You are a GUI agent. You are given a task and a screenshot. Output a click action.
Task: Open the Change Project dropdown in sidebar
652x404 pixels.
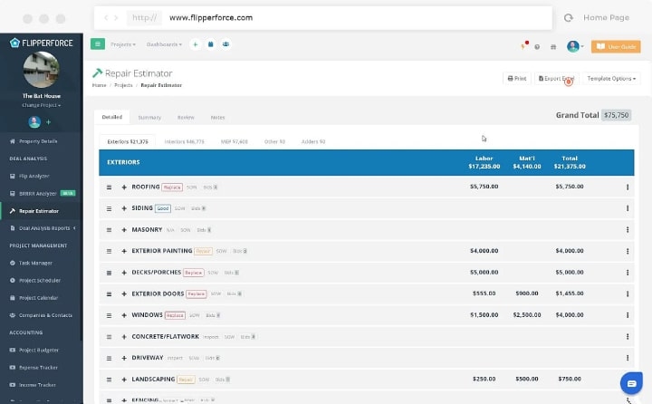41,105
